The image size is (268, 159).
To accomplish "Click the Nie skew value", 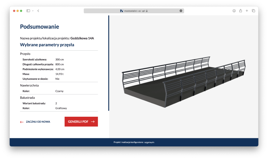I will [x=57, y=79].
